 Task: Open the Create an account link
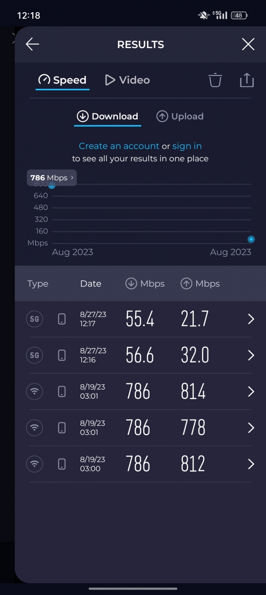coord(119,146)
